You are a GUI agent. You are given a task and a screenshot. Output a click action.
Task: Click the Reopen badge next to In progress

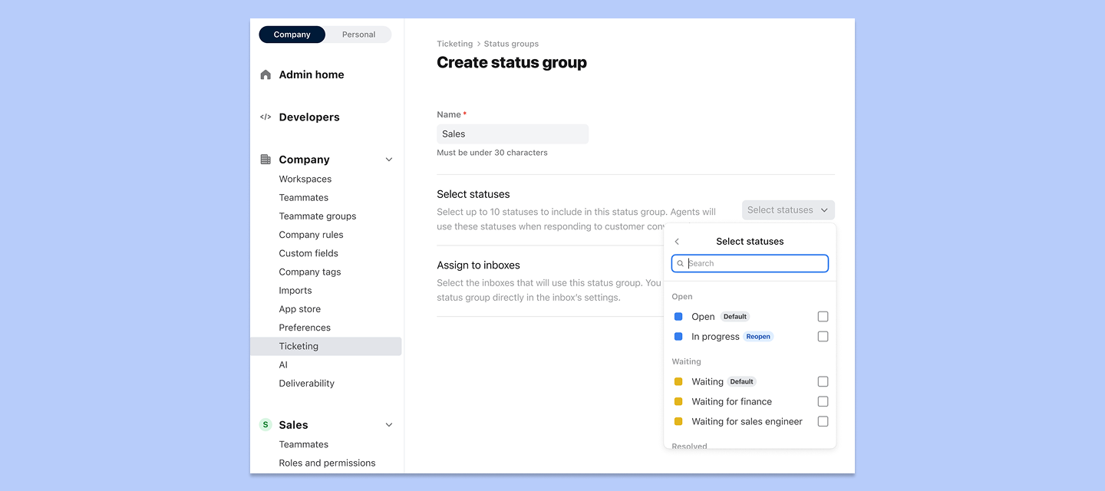click(x=758, y=337)
